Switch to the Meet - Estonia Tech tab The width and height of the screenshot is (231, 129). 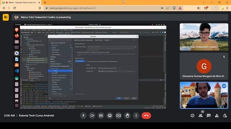coord(21,3)
